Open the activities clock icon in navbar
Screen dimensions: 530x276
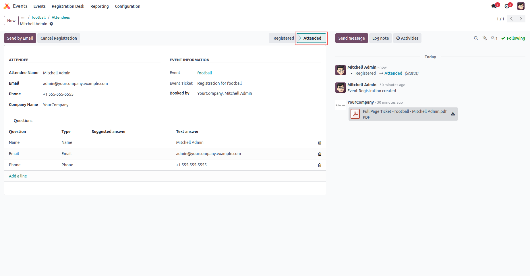[x=507, y=6]
